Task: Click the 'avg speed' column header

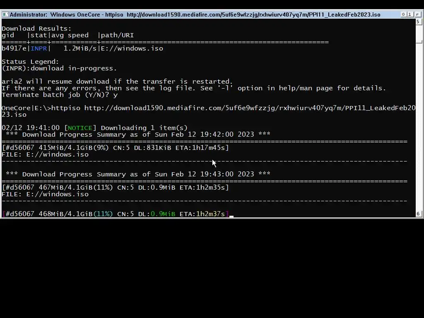Action: pyautogui.click(x=70, y=36)
